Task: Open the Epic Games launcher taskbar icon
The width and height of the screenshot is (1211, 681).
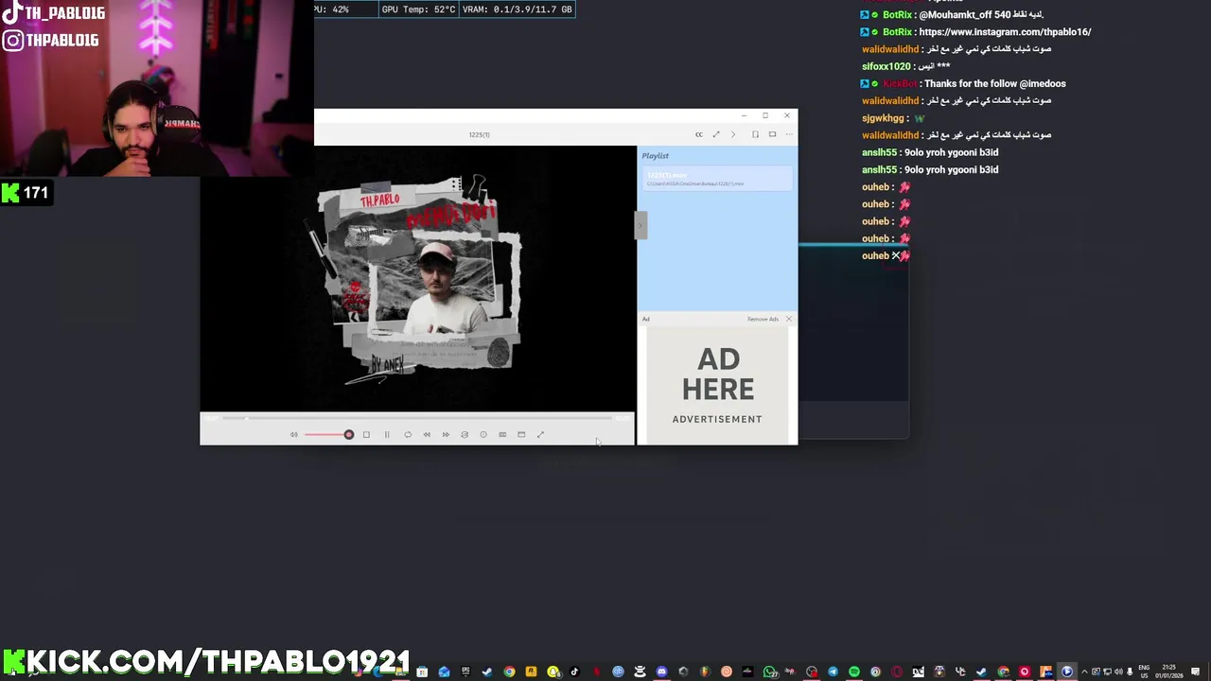Action: 465,672
